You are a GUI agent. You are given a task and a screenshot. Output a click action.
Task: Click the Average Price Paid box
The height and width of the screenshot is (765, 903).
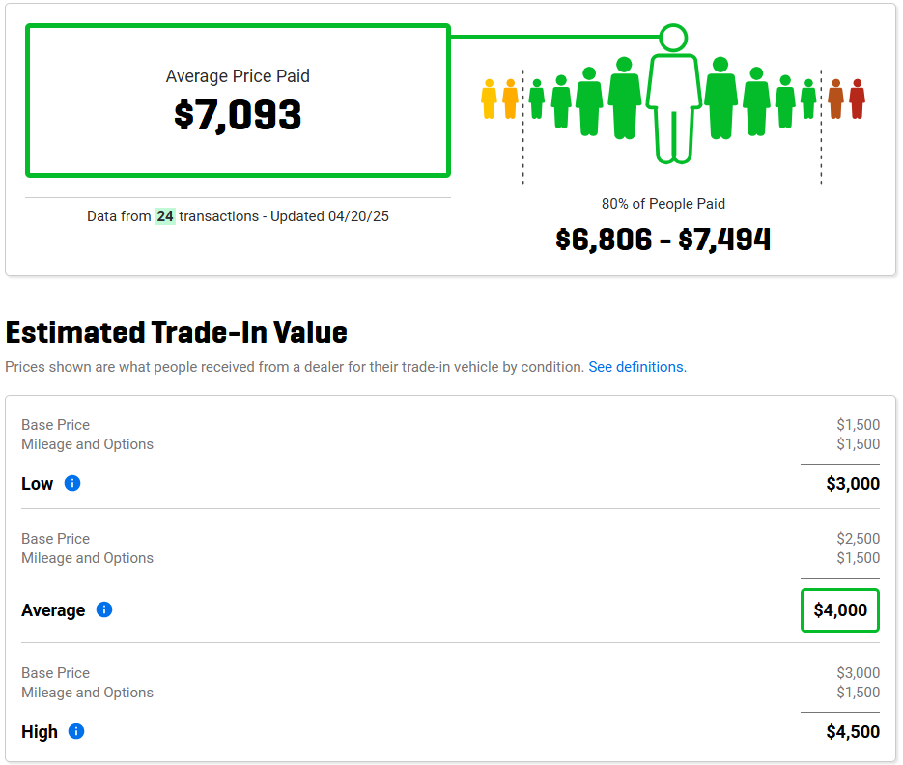point(238,101)
